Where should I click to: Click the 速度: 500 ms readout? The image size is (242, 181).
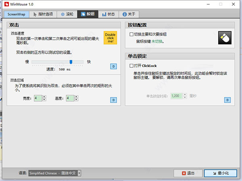[x=58, y=69]
